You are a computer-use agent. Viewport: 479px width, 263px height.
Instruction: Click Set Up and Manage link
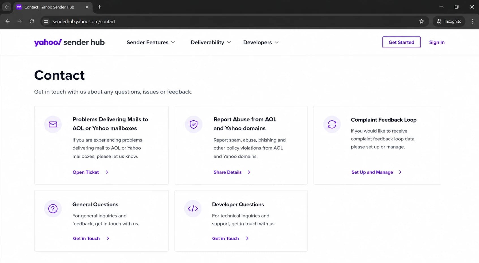(372, 172)
